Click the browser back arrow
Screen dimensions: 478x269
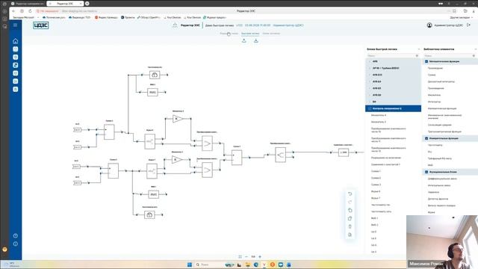(x=13, y=11)
